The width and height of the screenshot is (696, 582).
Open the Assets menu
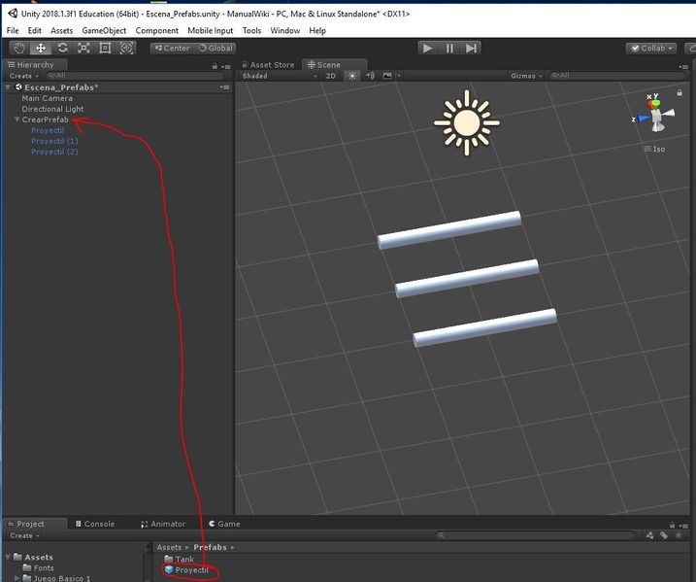(61, 30)
